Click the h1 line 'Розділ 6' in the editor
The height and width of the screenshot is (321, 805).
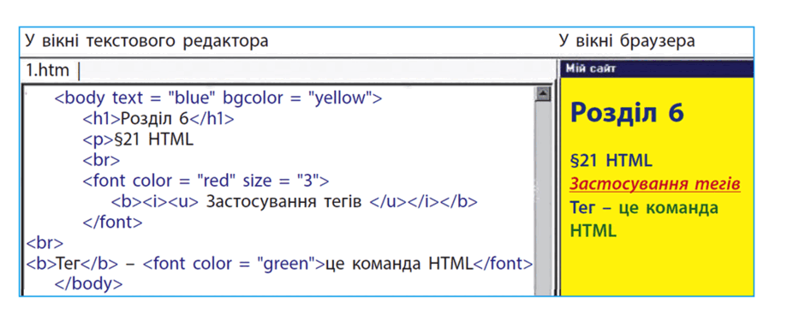pos(158,118)
